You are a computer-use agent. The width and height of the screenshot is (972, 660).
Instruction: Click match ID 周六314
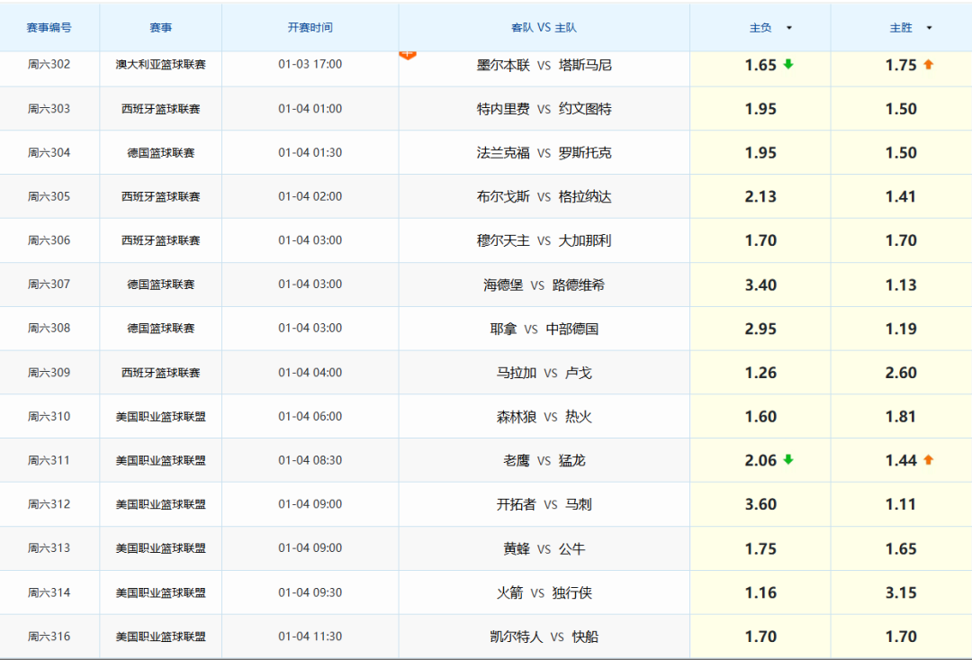tap(49, 593)
